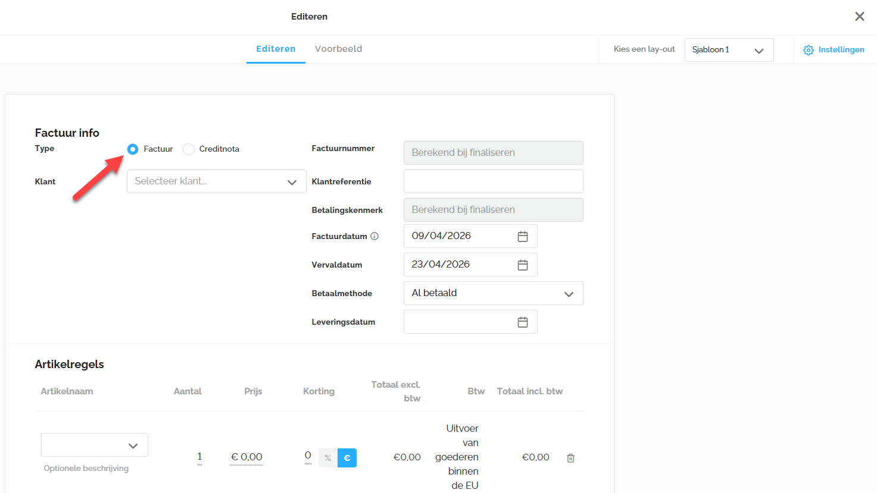The image size is (877, 493).
Task: Open the Sjabloon 1 layout dropdown
Action: [729, 50]
